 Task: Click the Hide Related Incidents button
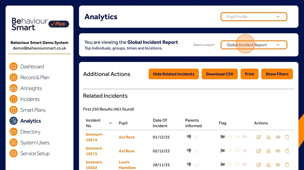[173, 74]
